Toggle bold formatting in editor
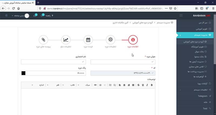This screenshot has height=115, width=216. (152, 85)
